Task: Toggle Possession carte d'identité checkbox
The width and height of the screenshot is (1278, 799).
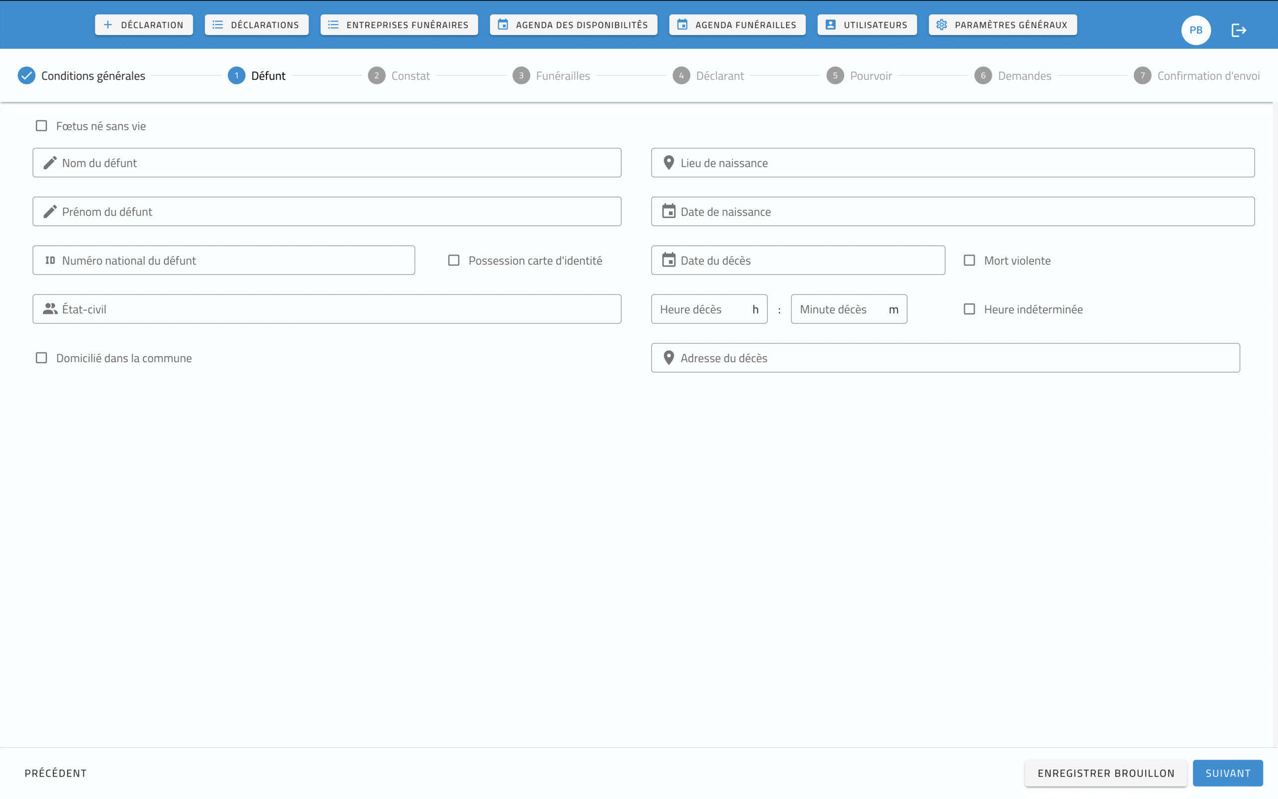Action: (x=453, y=260)
